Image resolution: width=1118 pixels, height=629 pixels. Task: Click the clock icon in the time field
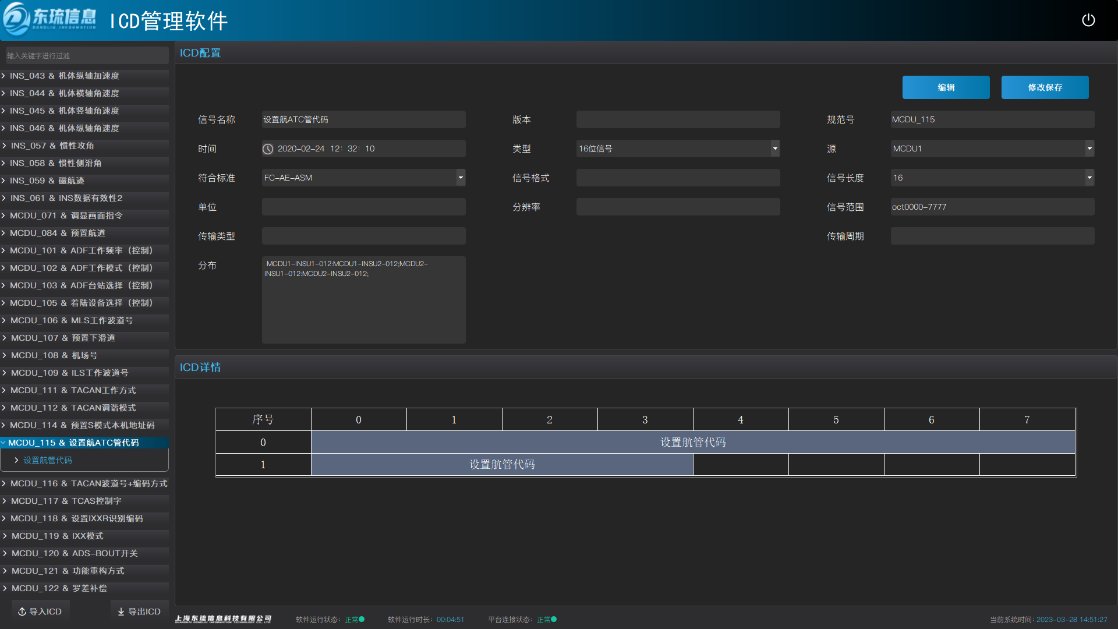(x=268, y=149)
